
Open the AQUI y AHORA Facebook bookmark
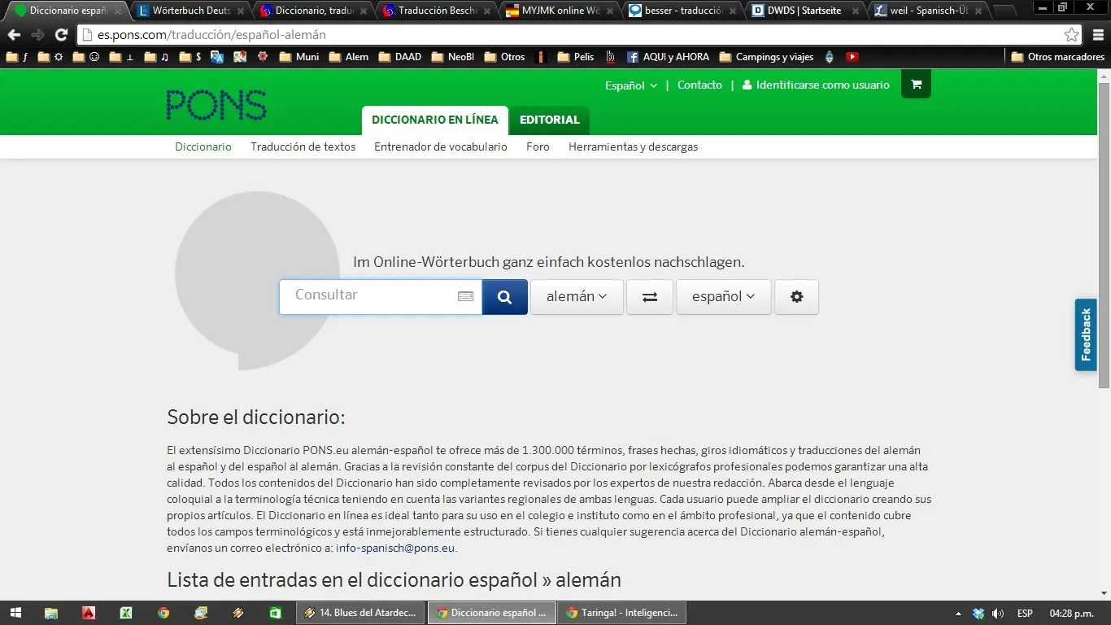pos(667,57)
